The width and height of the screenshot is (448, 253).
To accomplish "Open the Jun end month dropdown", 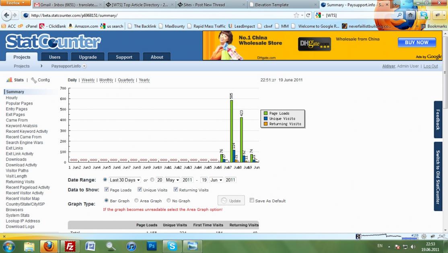I will pos(216,180).
